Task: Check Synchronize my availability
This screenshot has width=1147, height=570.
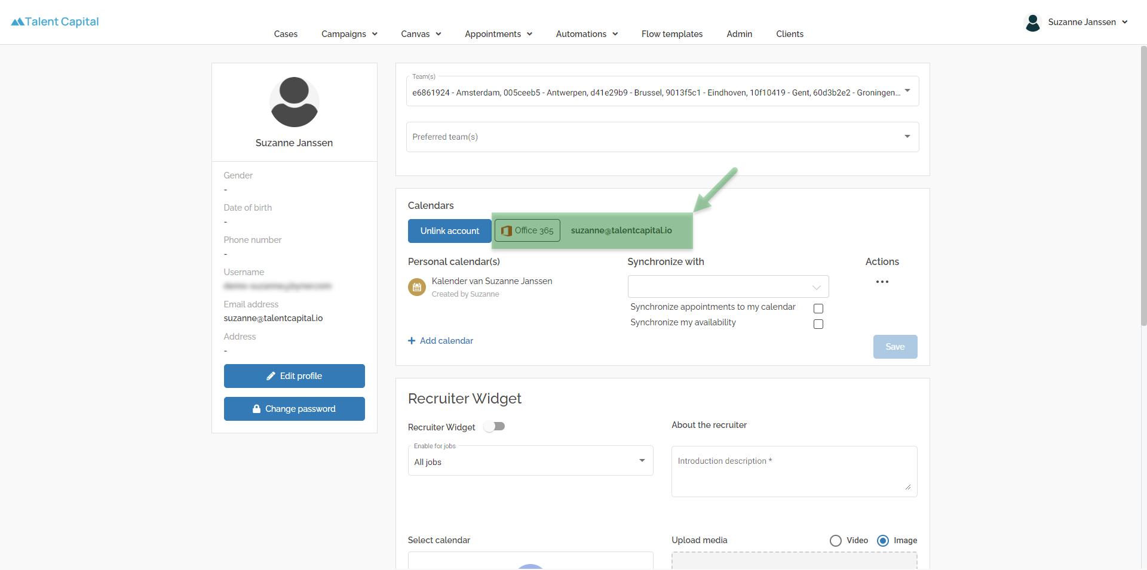Action: [x=818, y=324]
